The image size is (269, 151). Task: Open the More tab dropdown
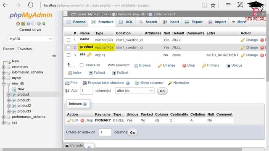coord(239,22)
